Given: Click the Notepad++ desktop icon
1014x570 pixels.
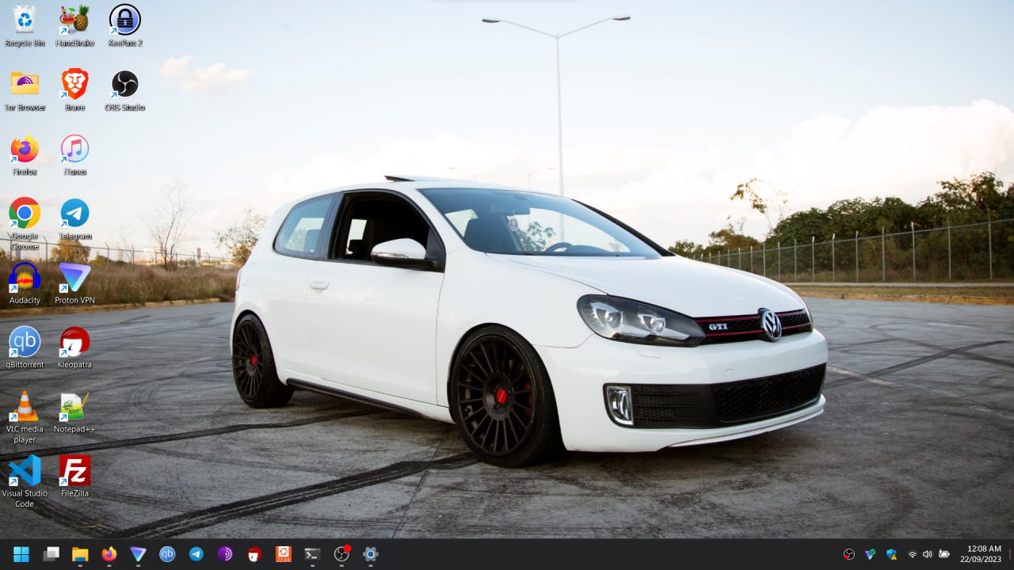Looking at the screenshot, I should pyautogui.click(x=74, y=407).
